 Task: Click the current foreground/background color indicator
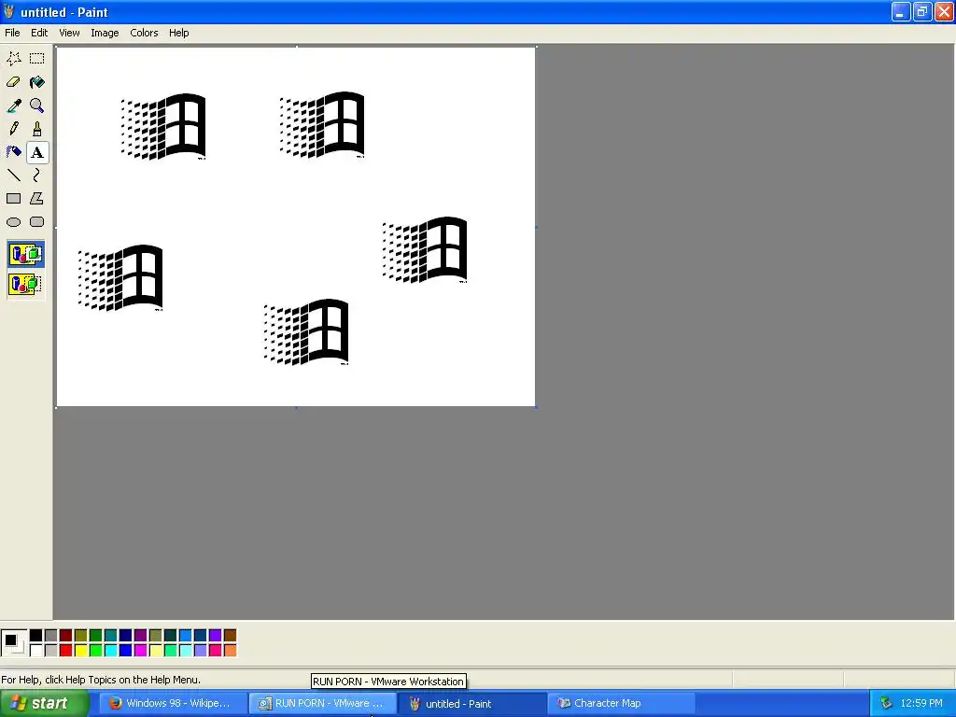[x=13, y=643]
